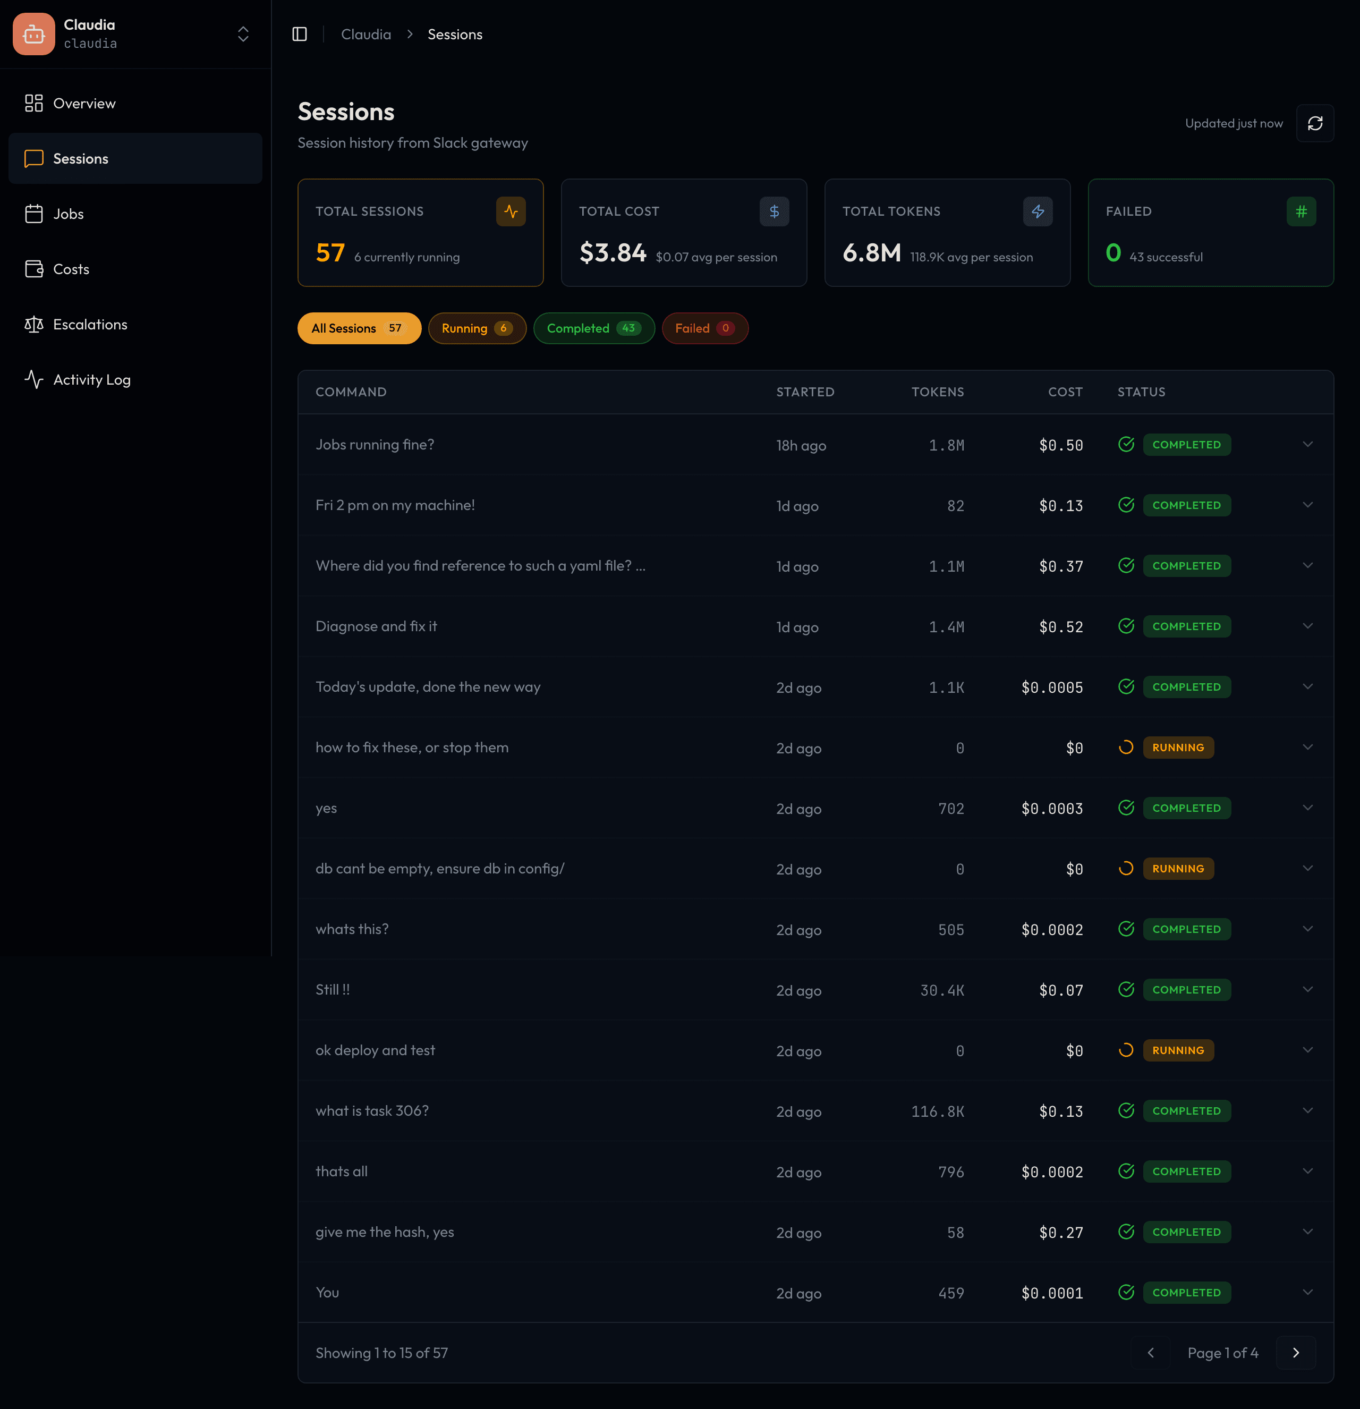Viewport: 1360px width, 1409px height.
Task: Select the All Sessions filter
Action: pyautogui.click(x=359, y=328)
